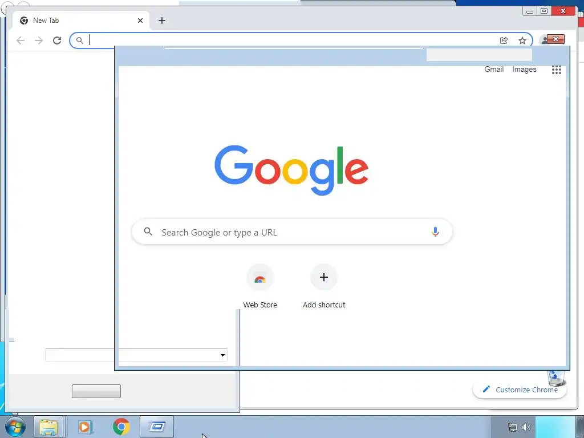Click the share page icon in address bar
The image size is (584, 438).
504,40
